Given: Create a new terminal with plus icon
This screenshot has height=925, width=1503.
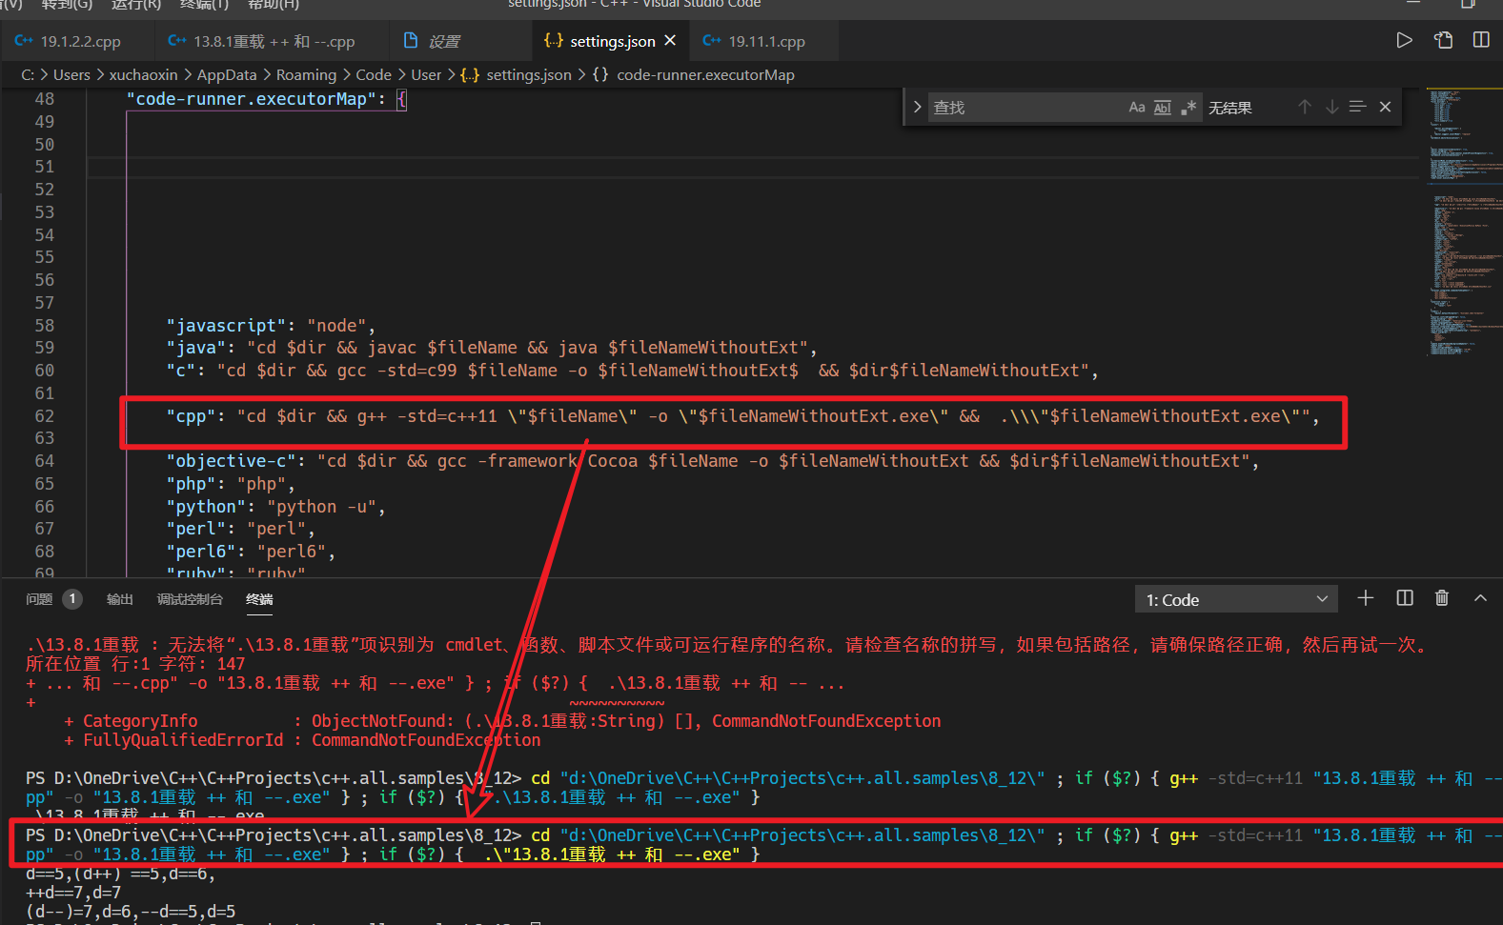Looking at the screenshot, I should 1365,598.
